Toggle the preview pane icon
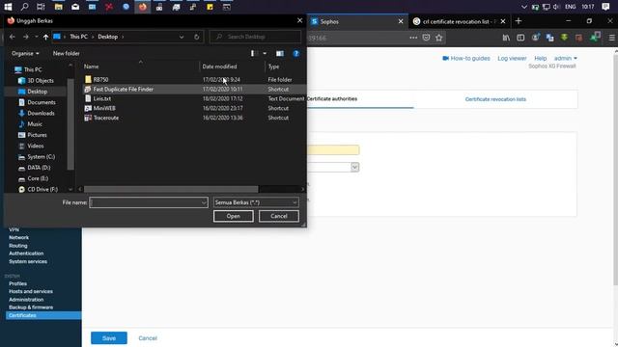618x347 pixels. point(280,54)
